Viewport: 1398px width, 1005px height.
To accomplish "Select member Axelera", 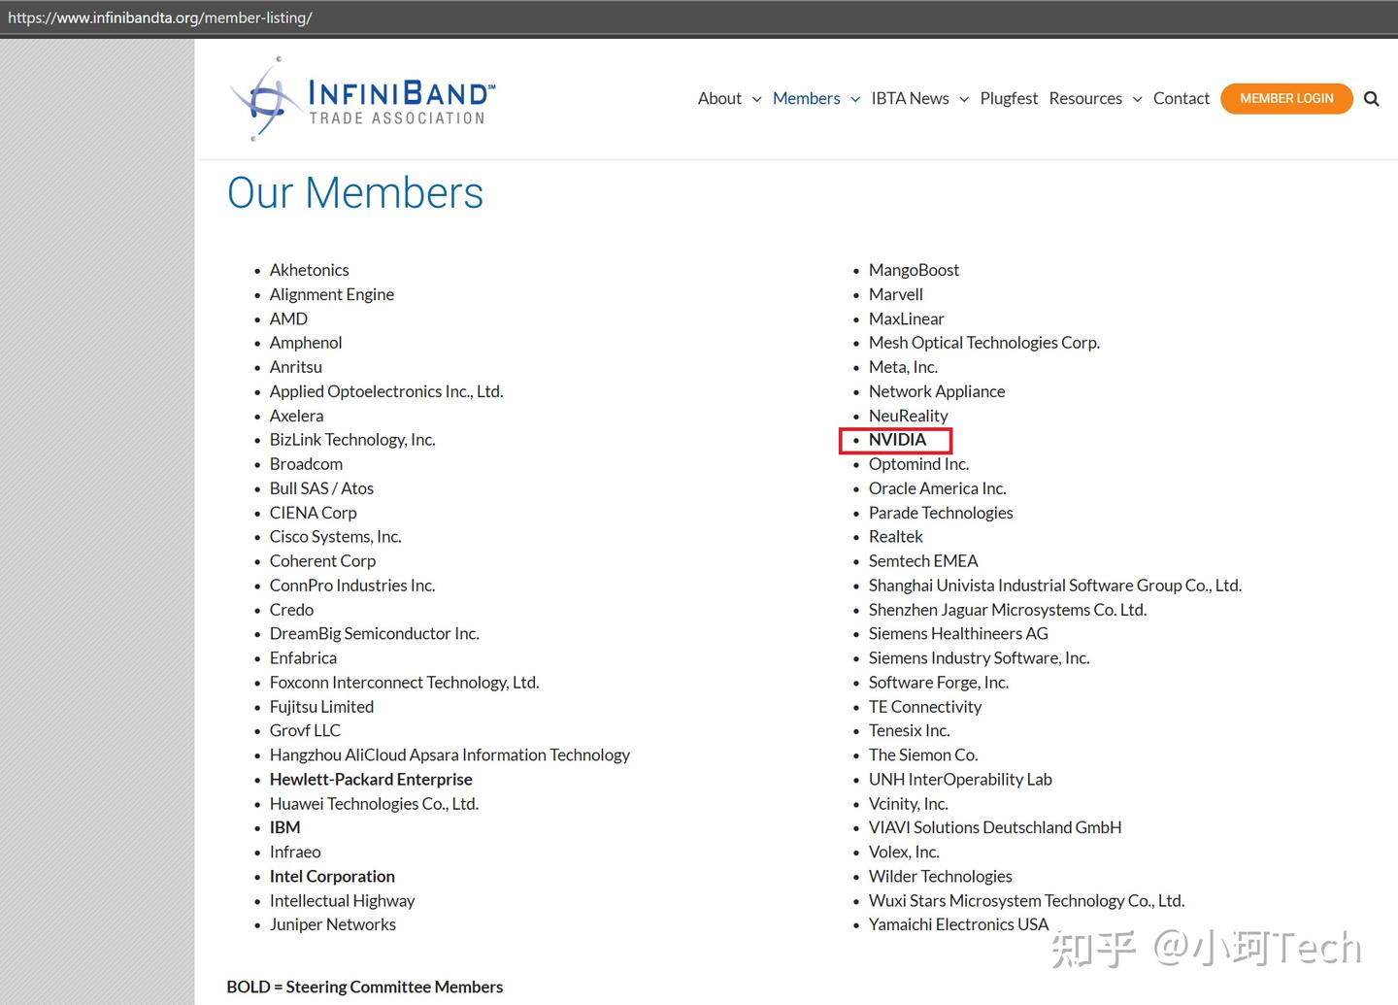I will click(x=296, y=416).
